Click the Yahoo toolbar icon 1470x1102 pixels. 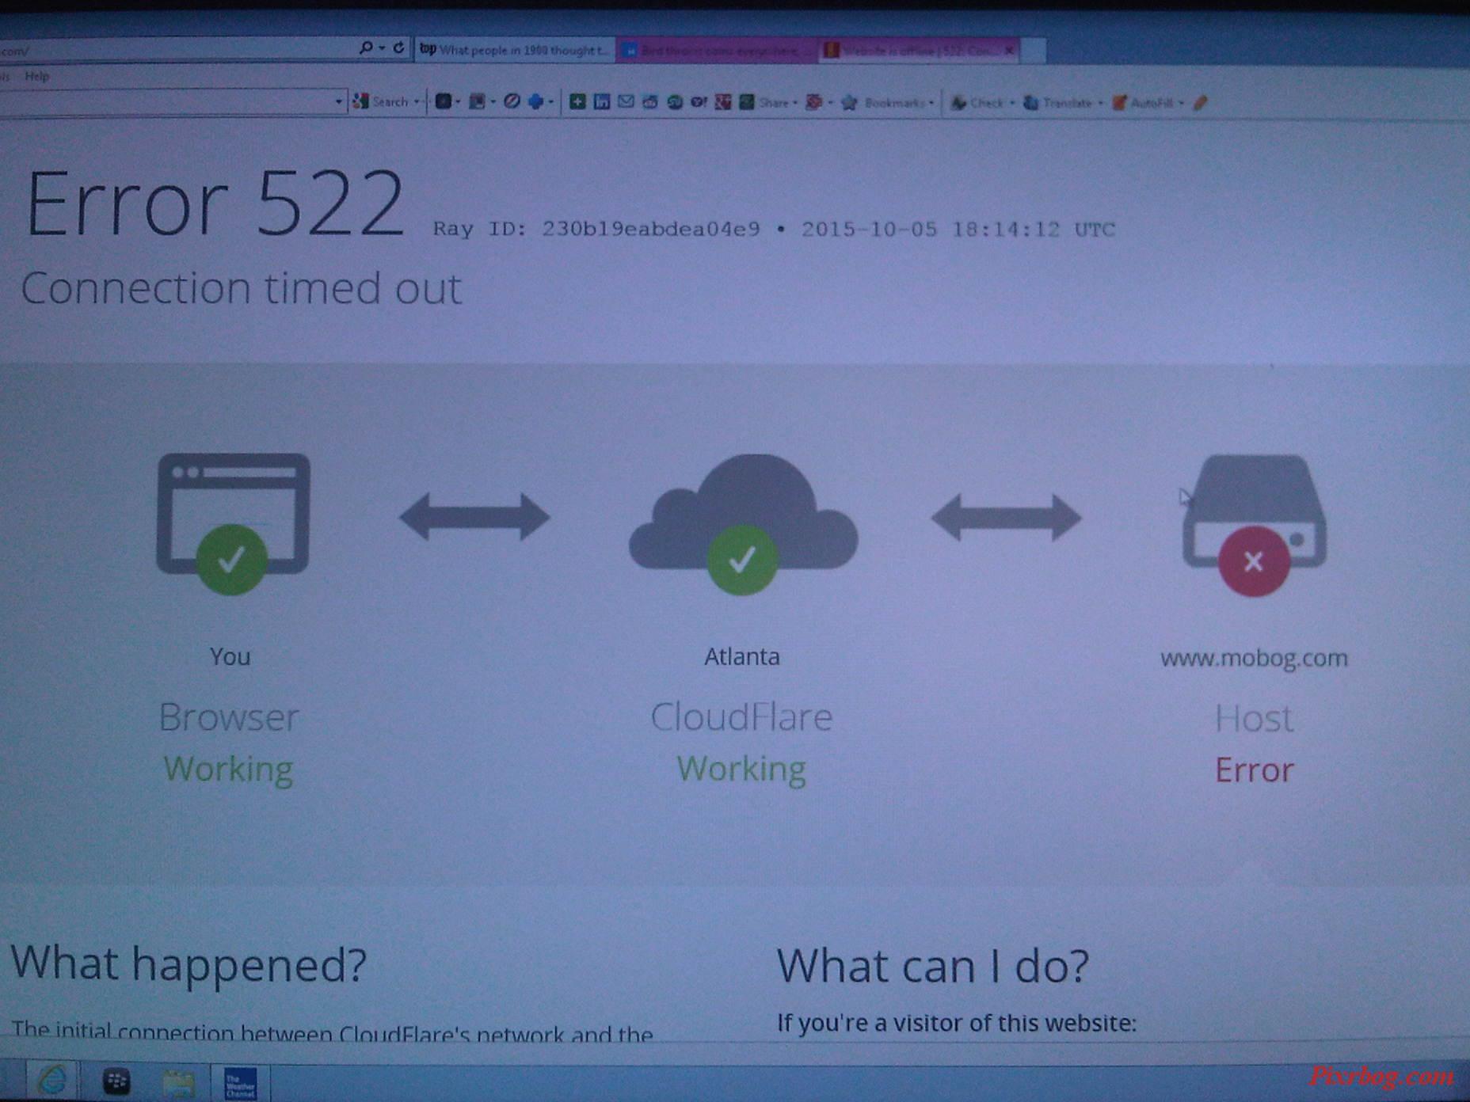point(699,102)
